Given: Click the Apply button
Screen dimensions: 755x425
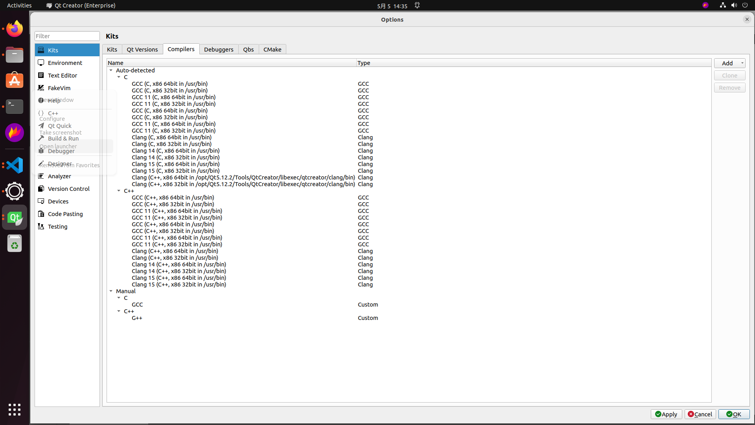Looking at the screenshot, I should (x=666, y=414).
